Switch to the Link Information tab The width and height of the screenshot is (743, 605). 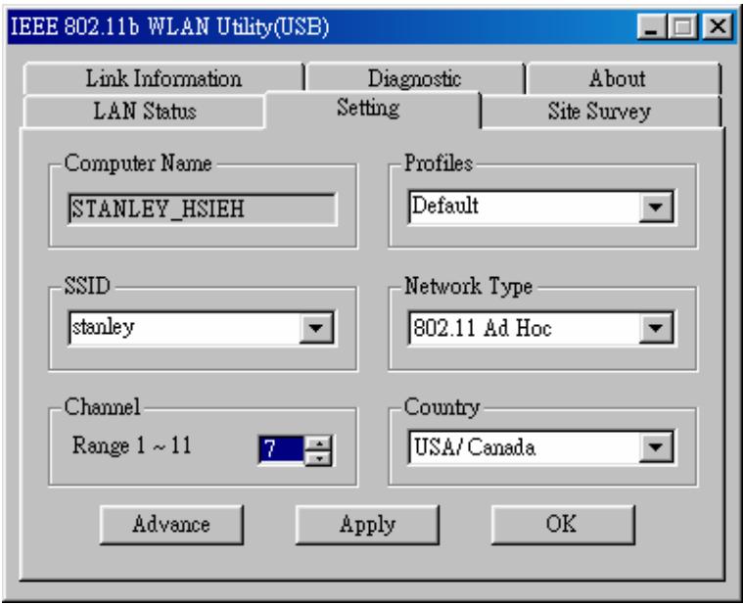tap(163, 78)
